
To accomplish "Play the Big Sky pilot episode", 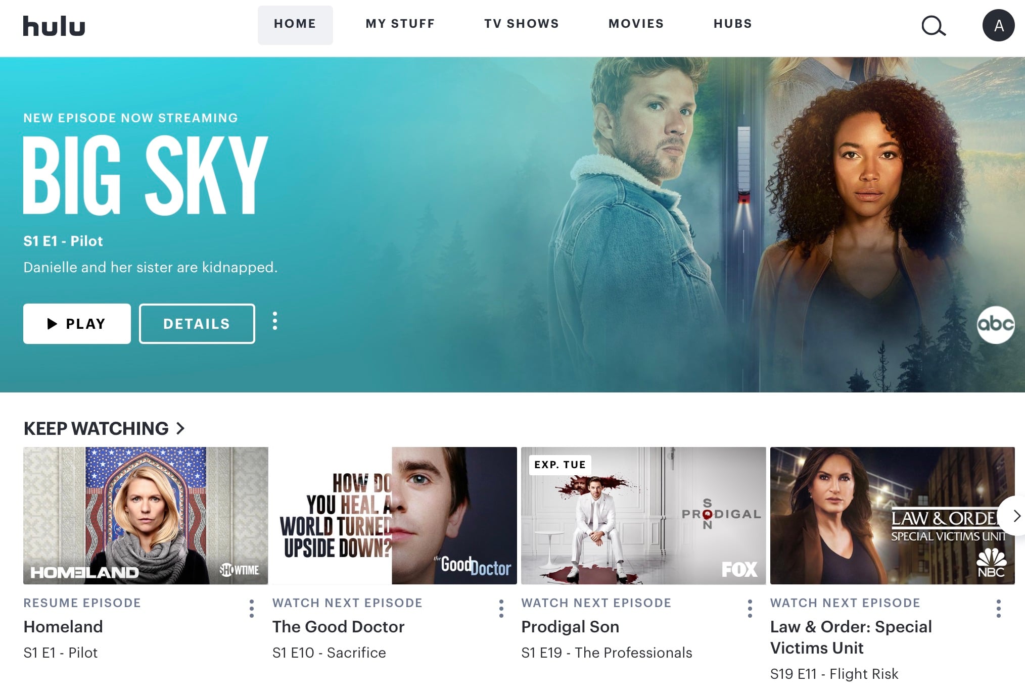I will coord(77,324).
